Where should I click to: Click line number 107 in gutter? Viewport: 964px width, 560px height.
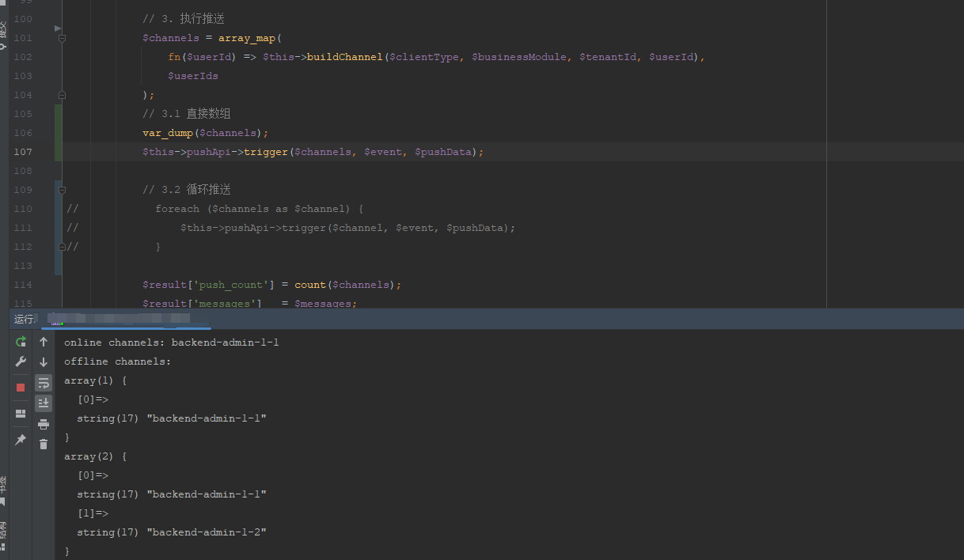tap(23, 152)
